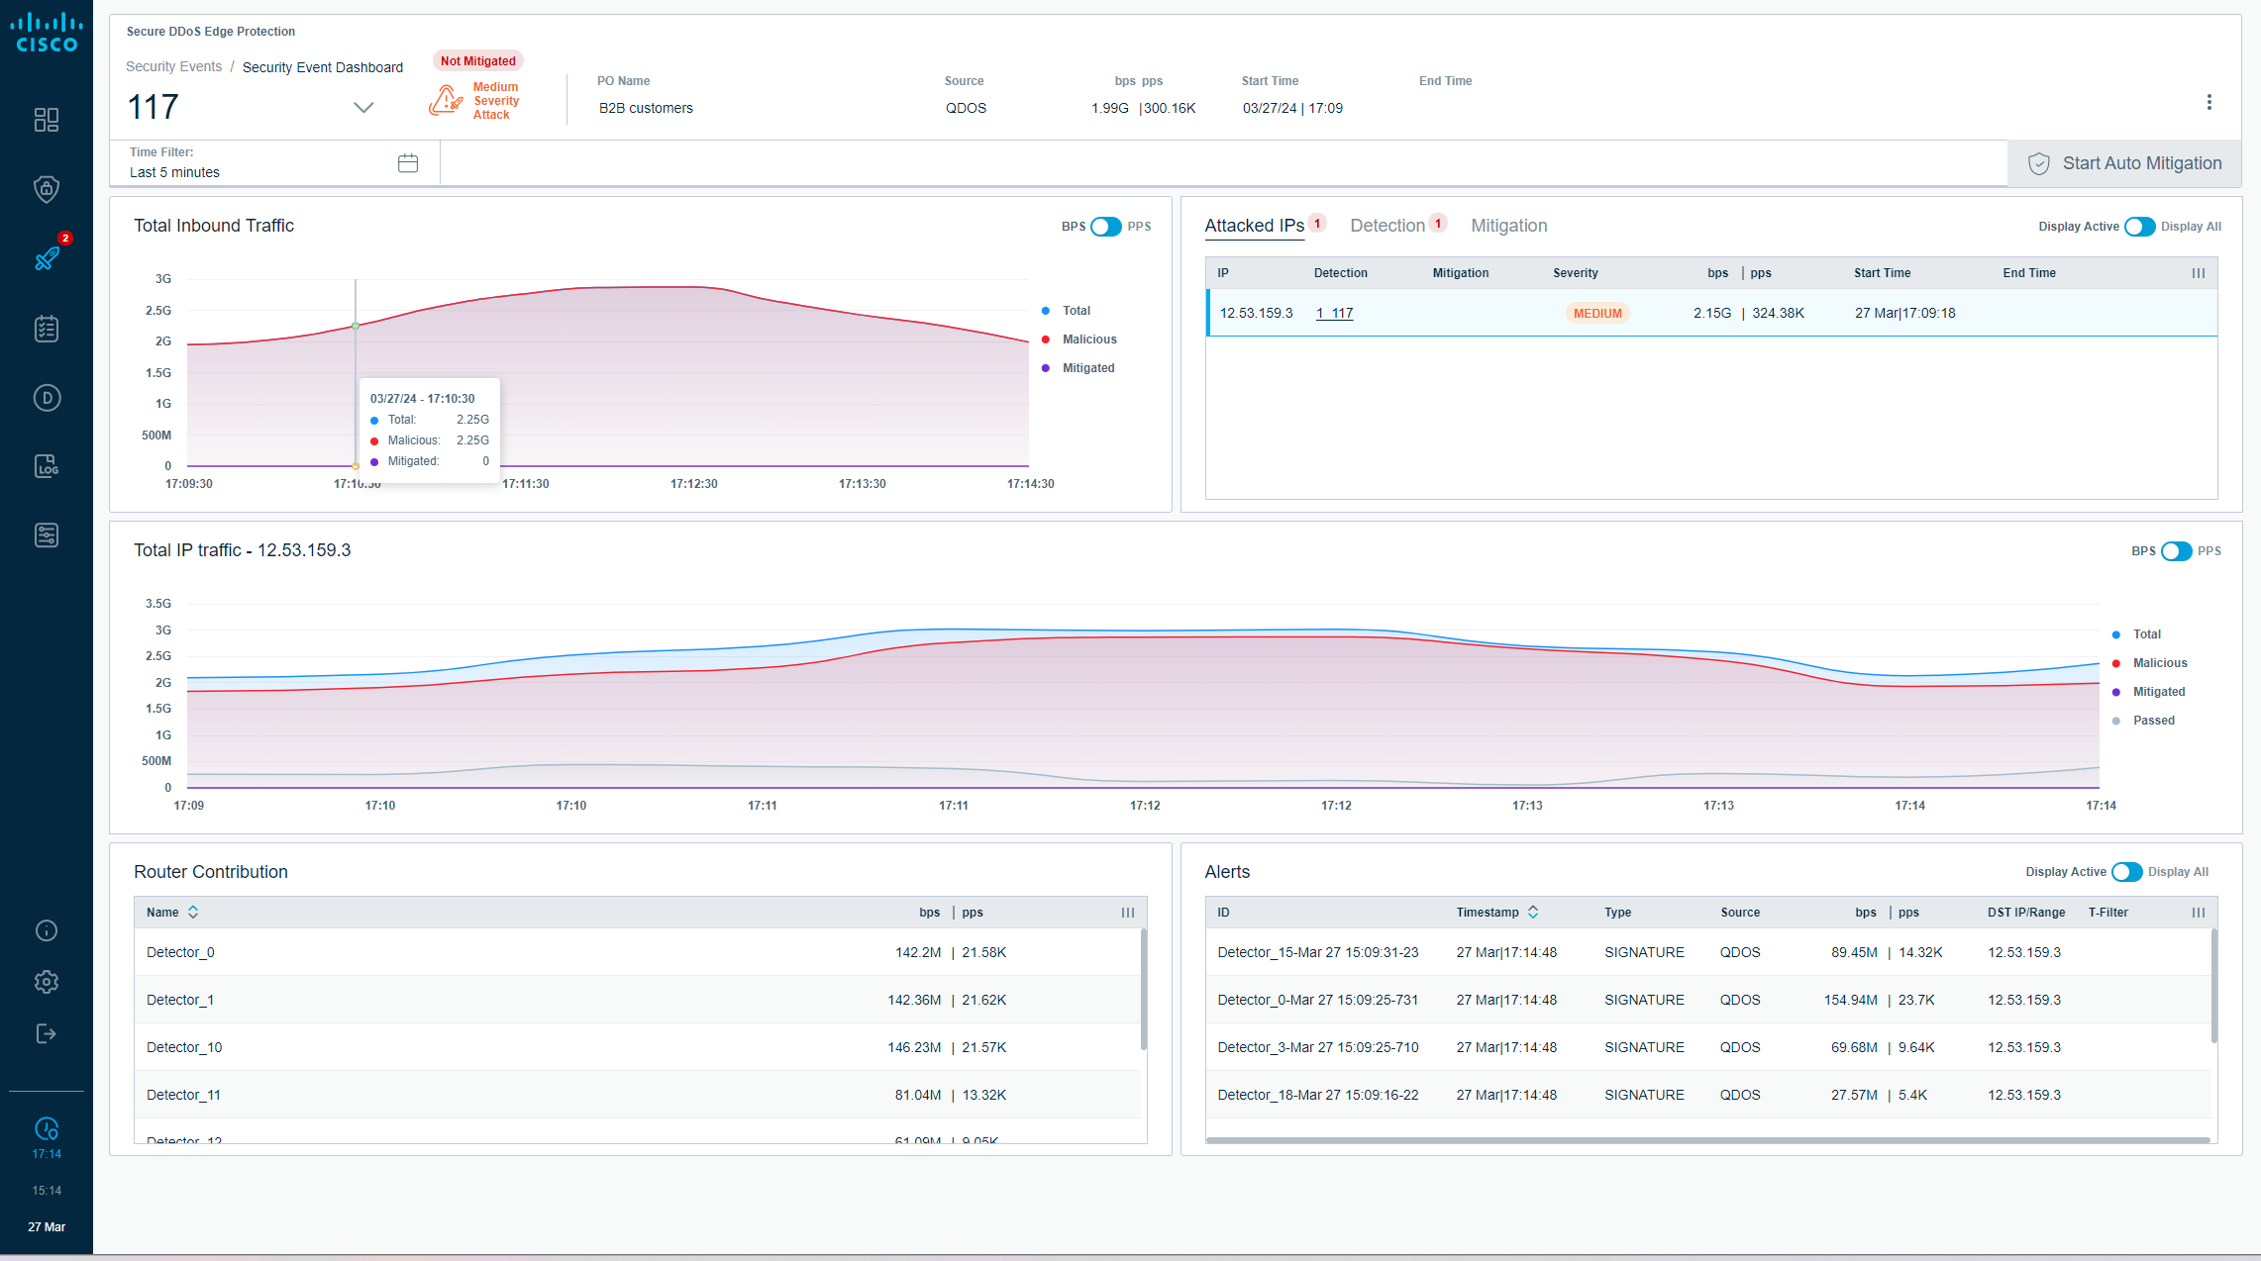Screen dimensions: 2261x1261
Task: Select Detector_1 router row
Action: (x=638, y=1000)
